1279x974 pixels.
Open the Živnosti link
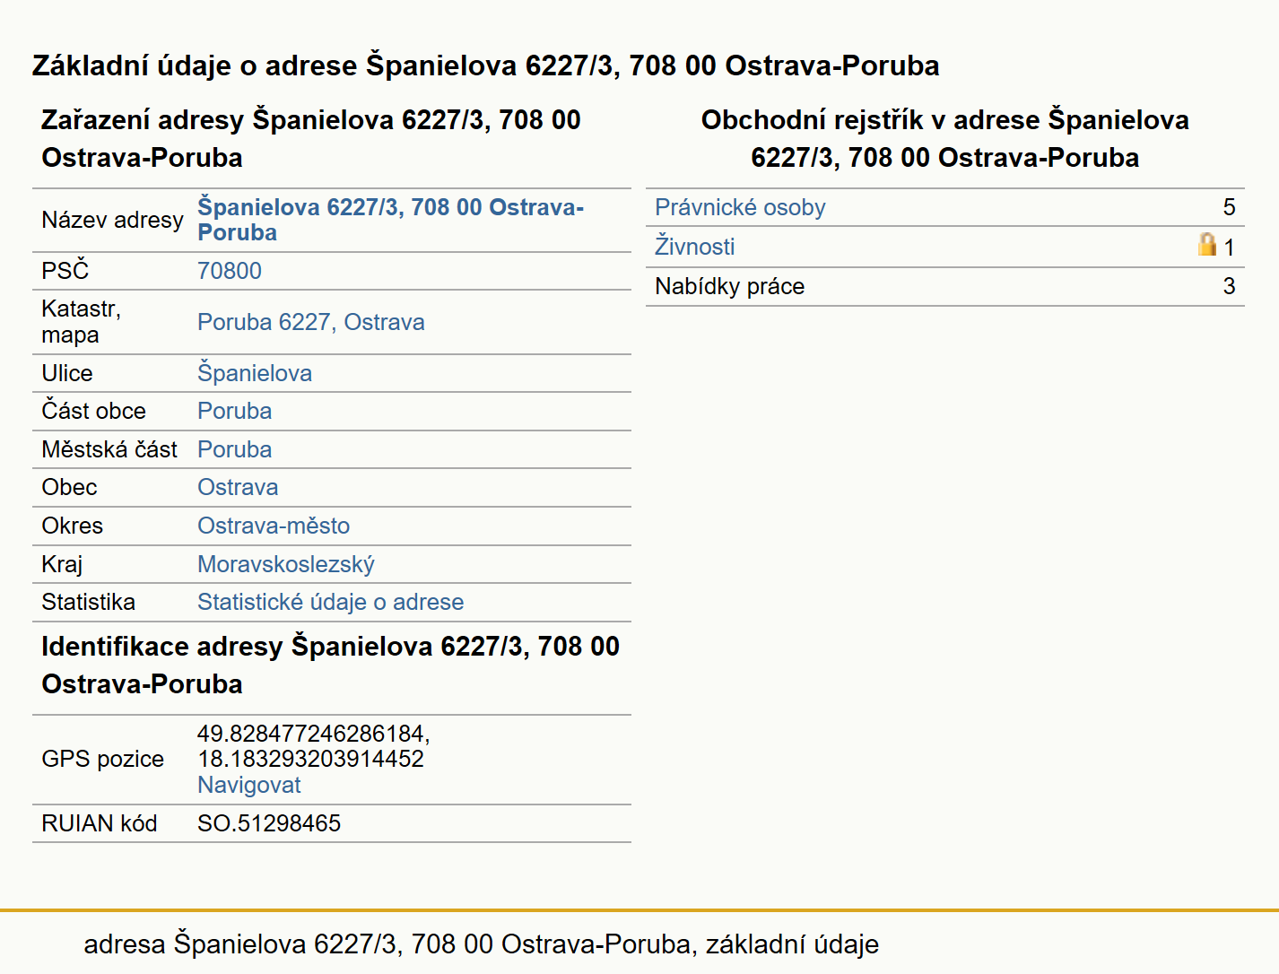(695, 247)
